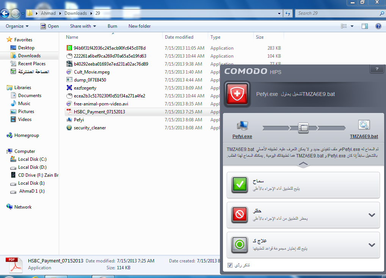The height and width of the screenshot is (278, 386).
Task: Click the Ahmad breadcrumb in address bar
Action: [x=48, y=13]
